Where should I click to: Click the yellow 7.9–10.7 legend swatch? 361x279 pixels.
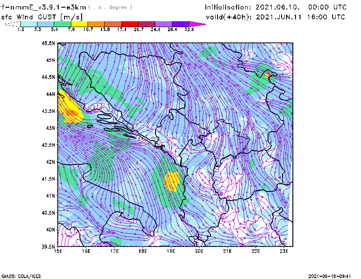coord(79,24)
